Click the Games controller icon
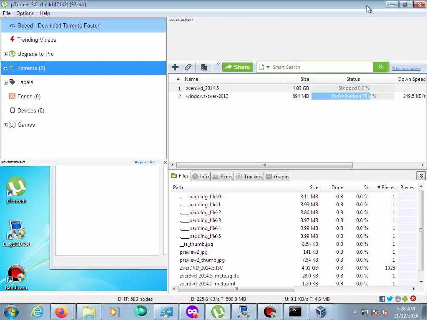This screenshot has width=427, height=320. tap(12, 125)
